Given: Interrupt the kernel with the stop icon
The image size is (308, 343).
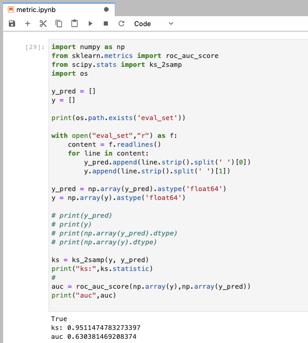Looking at the screenshot, I should (x=106, y=23).
